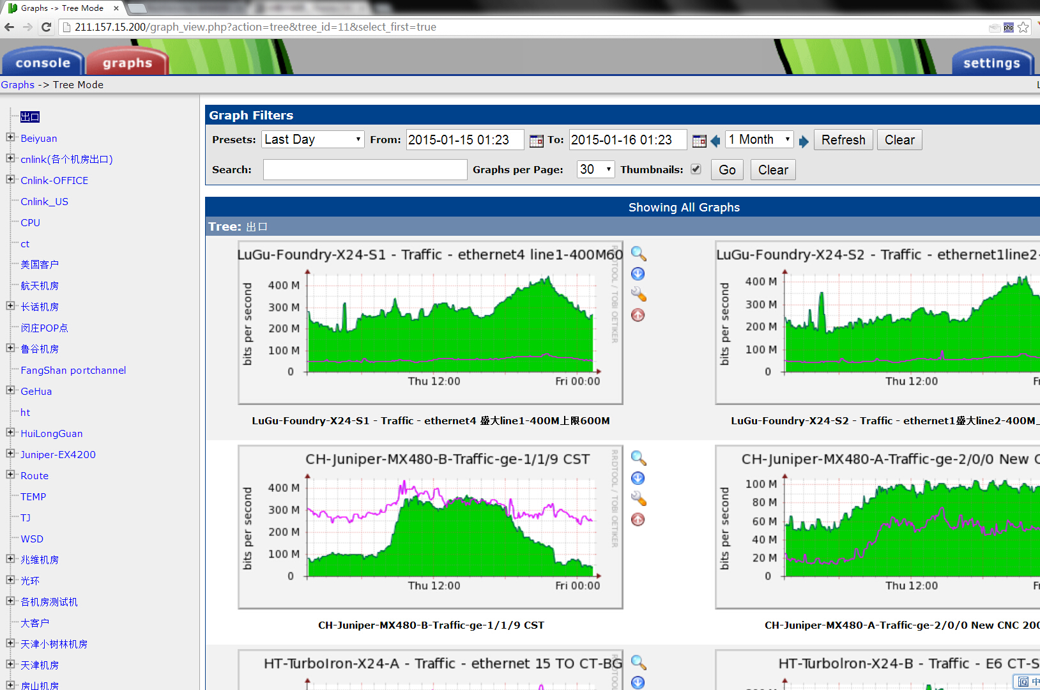The height and width of the screenshot is (690, 1040).
Task: Open LuGu-Foundry-X24-S1 traffic graph thumbnail
Action: (x=430, y=323)
